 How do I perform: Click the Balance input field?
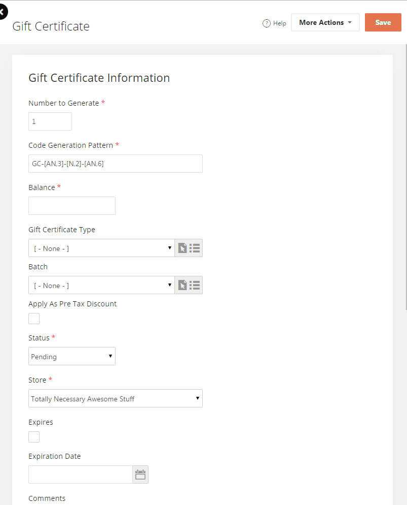pyautogui.click(x=72, y=206)
